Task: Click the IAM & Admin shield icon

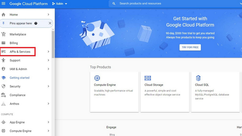Action: [3, 69]
